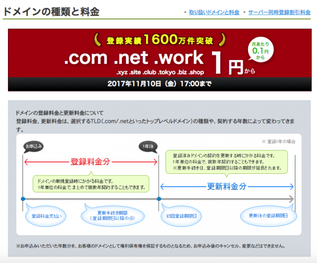Image resolution: width=317 pixels, height=263 pixels.
Task: Click the timeline dot at 1年後
Action: [159, 199]
